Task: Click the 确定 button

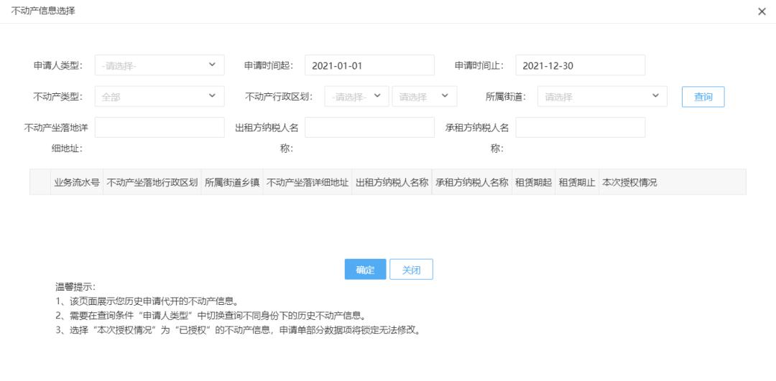Action: [x=365, y=269]
